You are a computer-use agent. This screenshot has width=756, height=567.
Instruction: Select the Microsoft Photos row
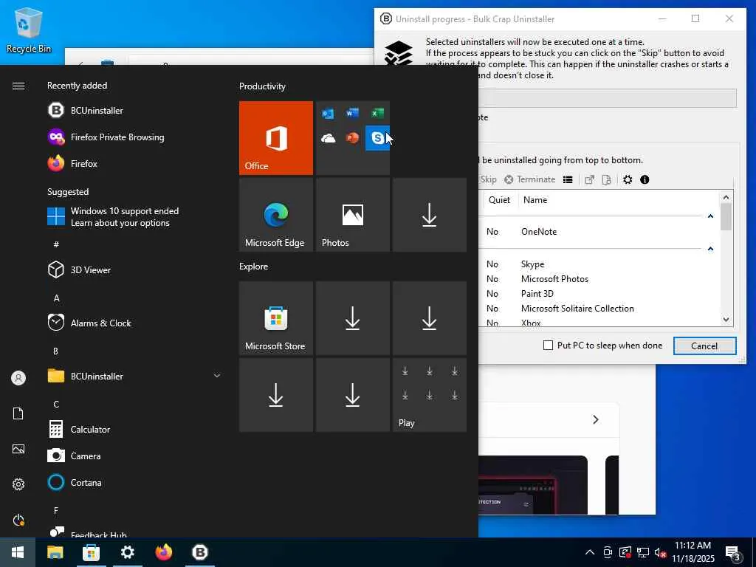click(598, 278)
